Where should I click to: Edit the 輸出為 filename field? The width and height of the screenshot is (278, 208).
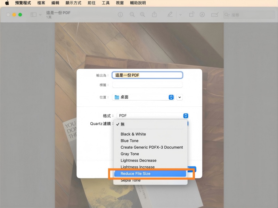pyautogui.click(x=147, y=75)
